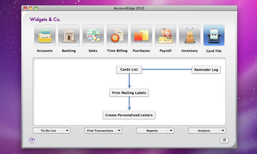Select the Banking building icon

69,36
